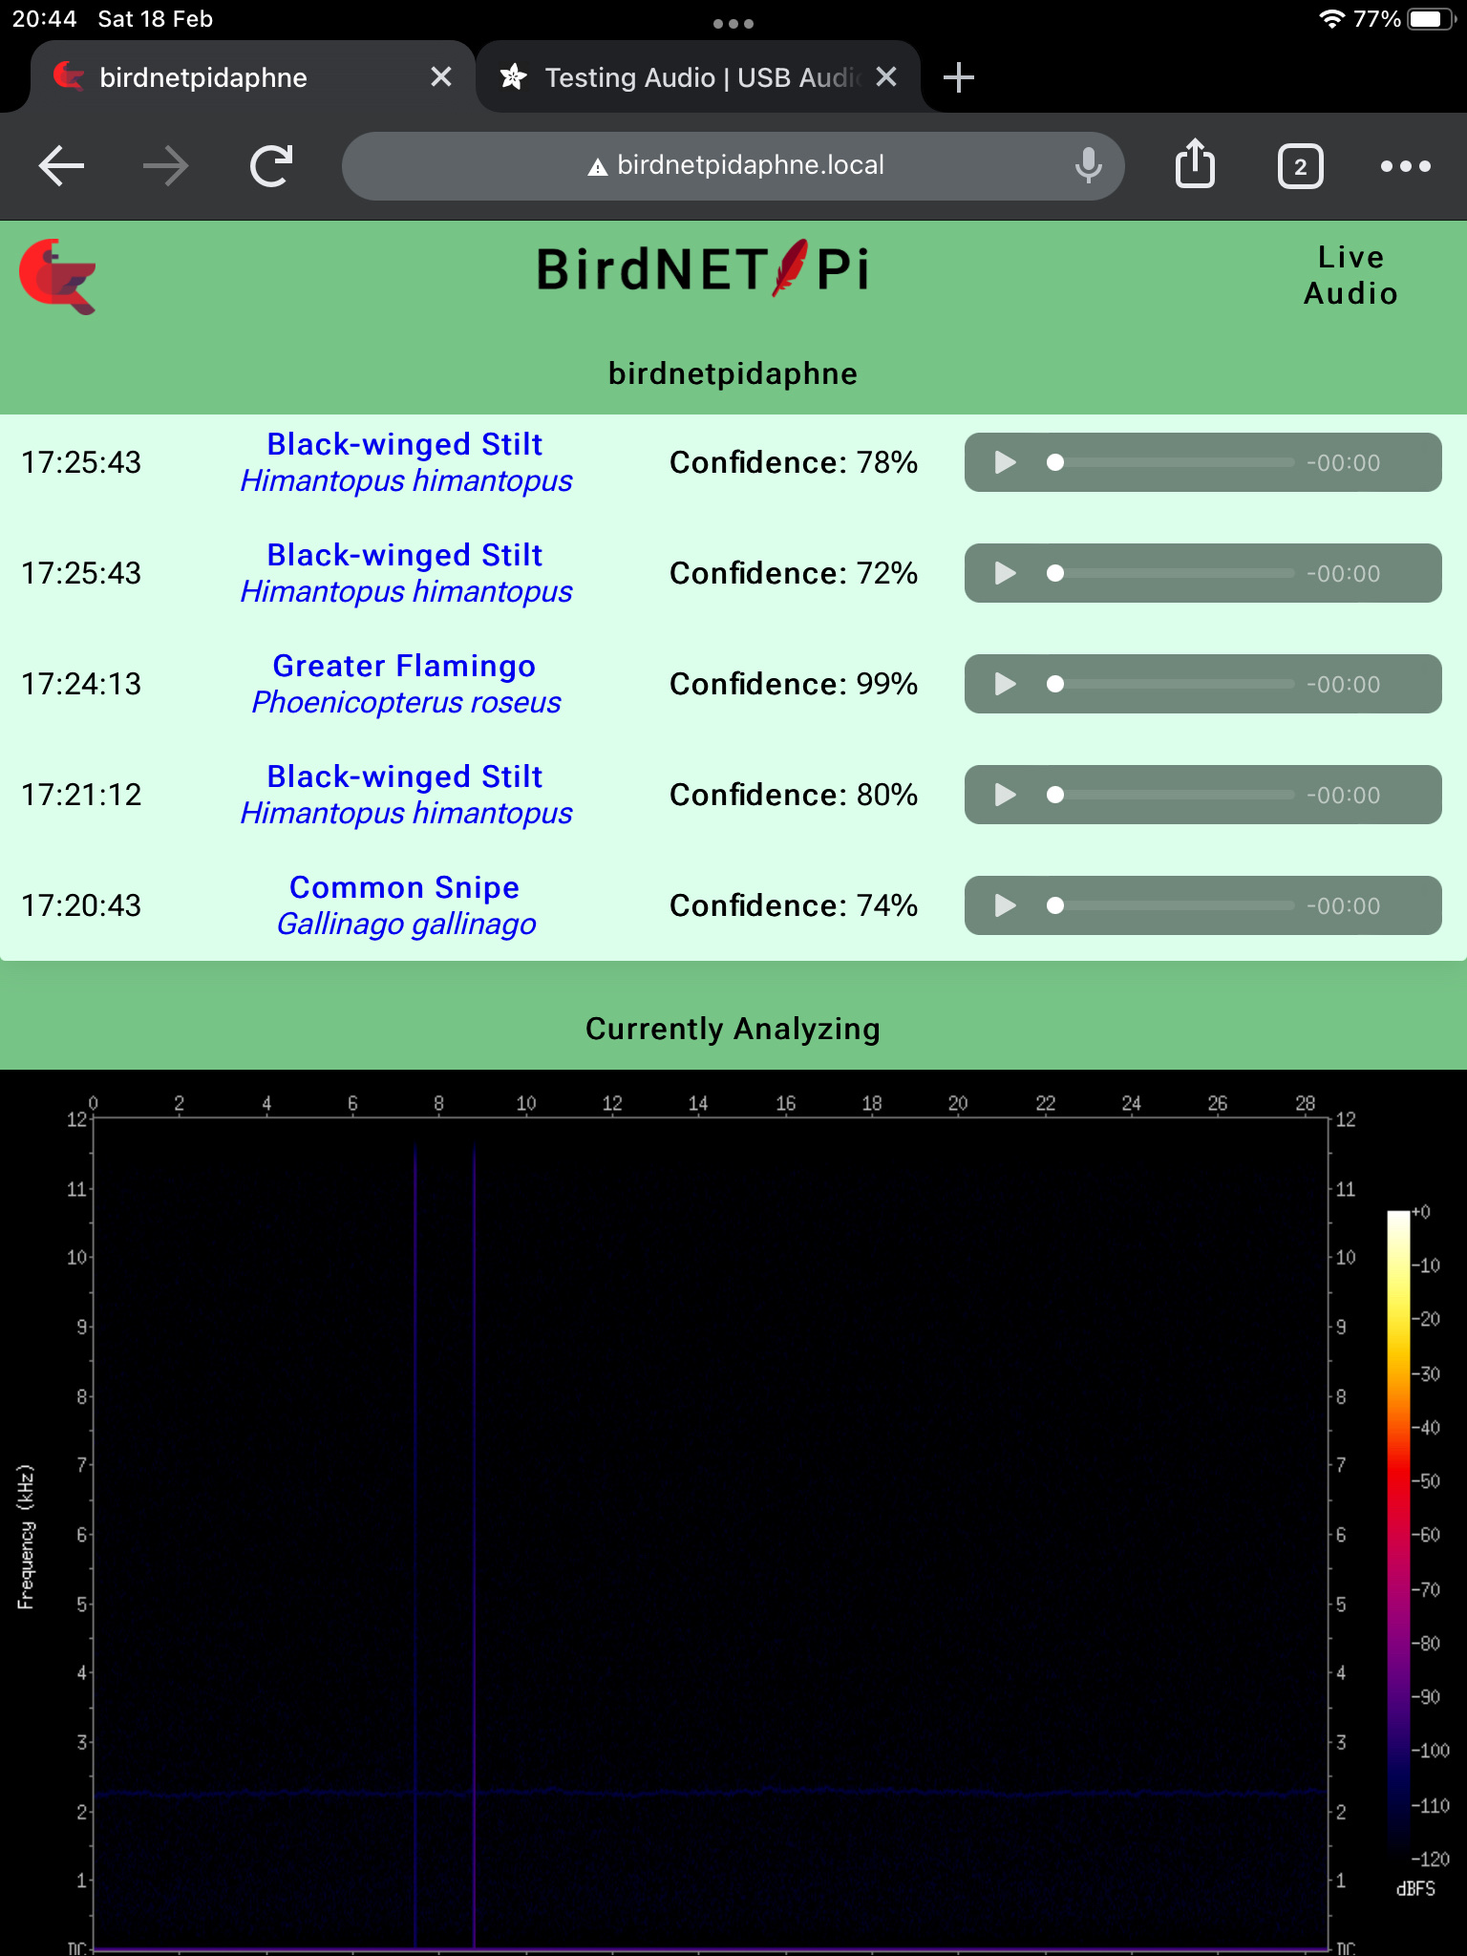Click audio seek bar of Greater Flamingo row

pyautogui.click(x=1173, y=685)
